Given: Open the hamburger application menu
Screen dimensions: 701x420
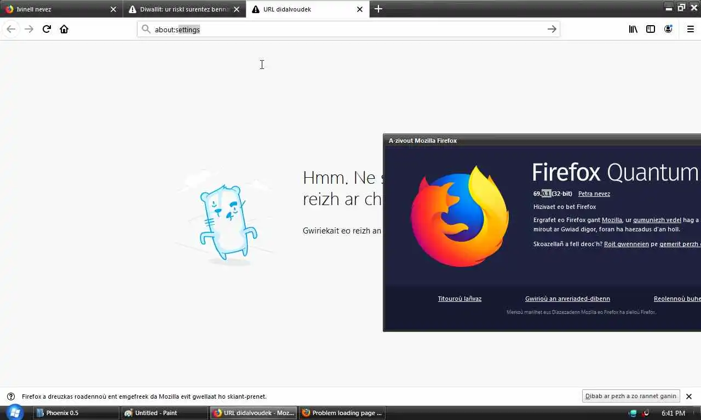Looking at the screenshot, I should point(690,29).
